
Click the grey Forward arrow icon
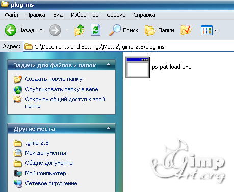point(55,30)
